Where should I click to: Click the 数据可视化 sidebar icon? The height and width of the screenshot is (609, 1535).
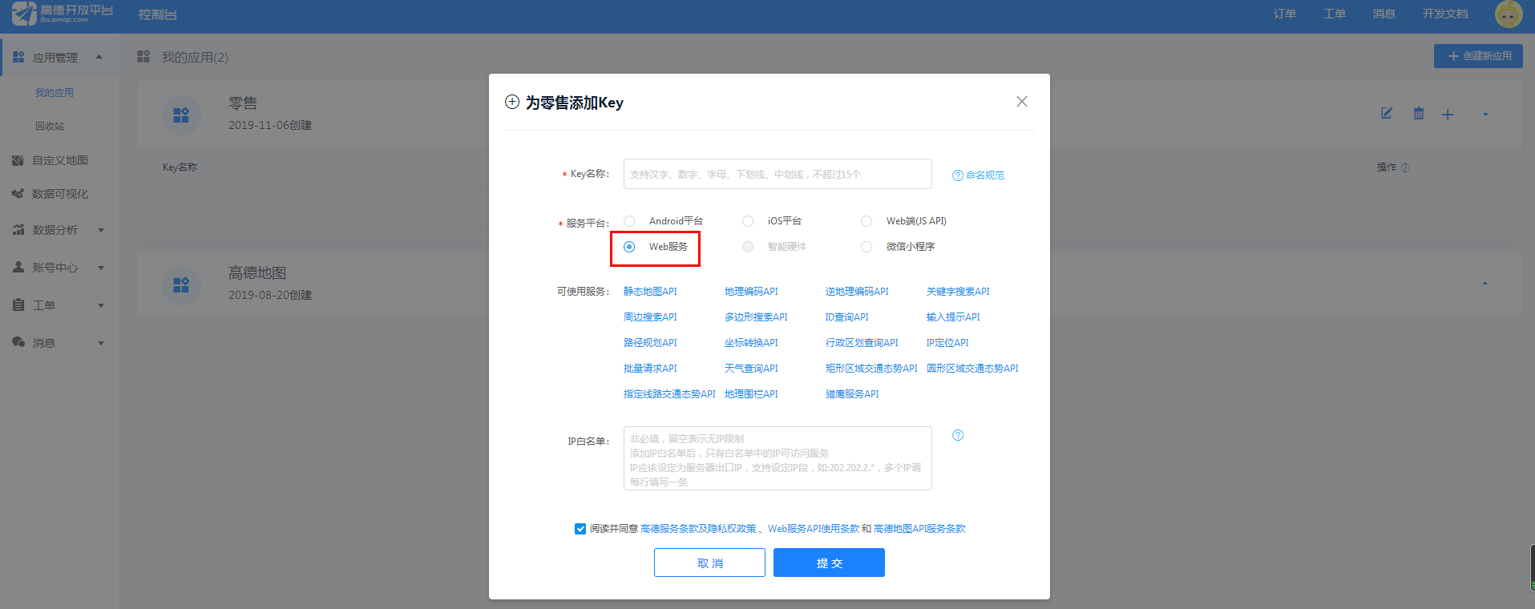pyautogui.click(x=18, y=193)
